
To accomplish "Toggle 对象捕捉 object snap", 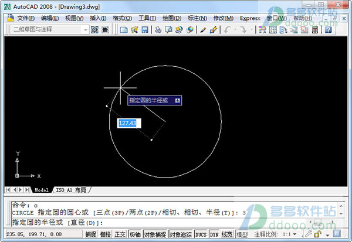I will [x=155, y=234].
